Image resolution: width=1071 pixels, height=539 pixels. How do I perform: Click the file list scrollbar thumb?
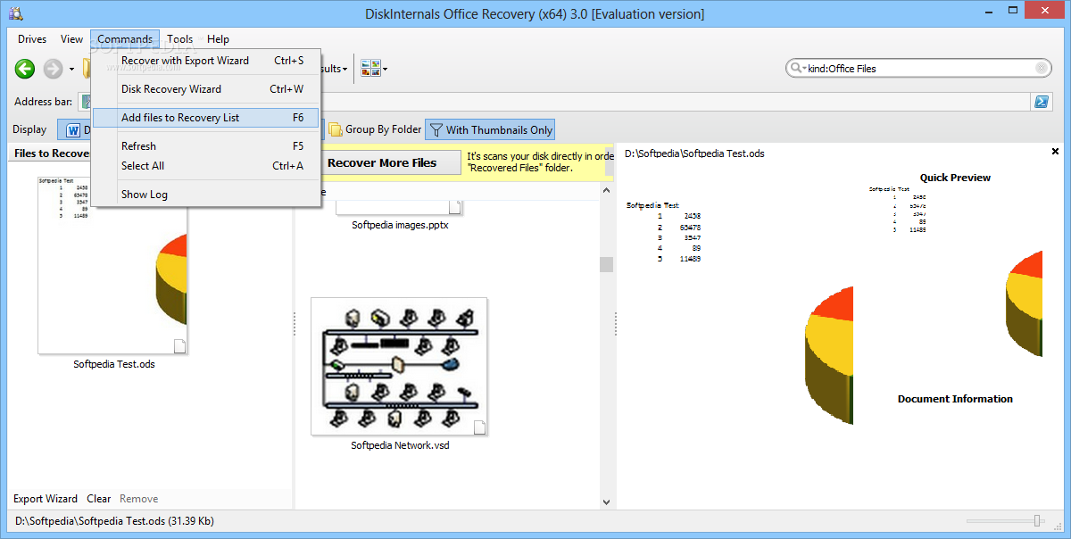point(607,264)
